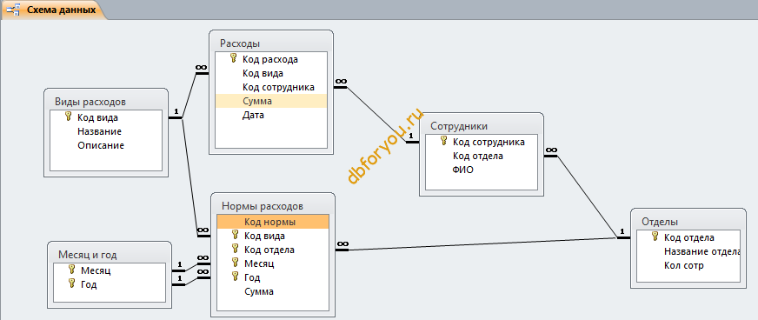
Task: Click key icon beside Код расхода
Action: click(234, 59)
